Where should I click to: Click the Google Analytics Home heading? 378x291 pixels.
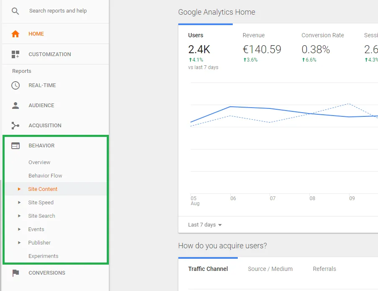tap(216, 12)
